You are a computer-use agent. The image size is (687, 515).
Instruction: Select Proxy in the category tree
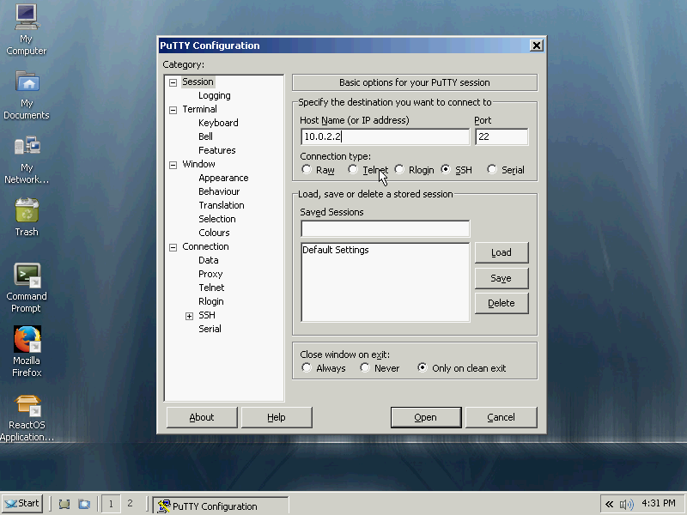click(210, 274)
